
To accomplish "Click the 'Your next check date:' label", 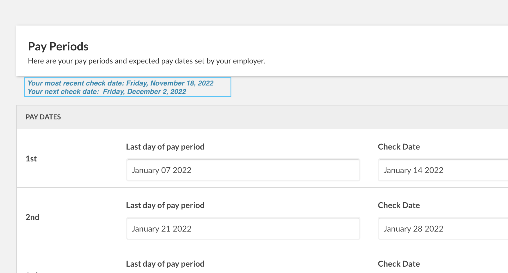I will click(63, 92).
